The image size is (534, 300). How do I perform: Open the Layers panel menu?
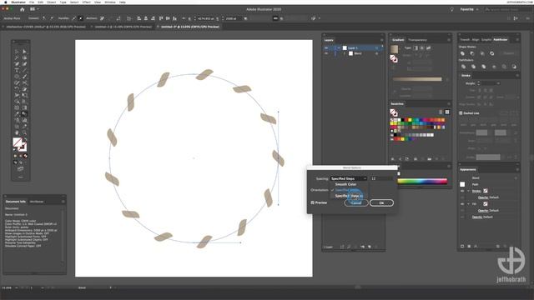coord(381,40)
